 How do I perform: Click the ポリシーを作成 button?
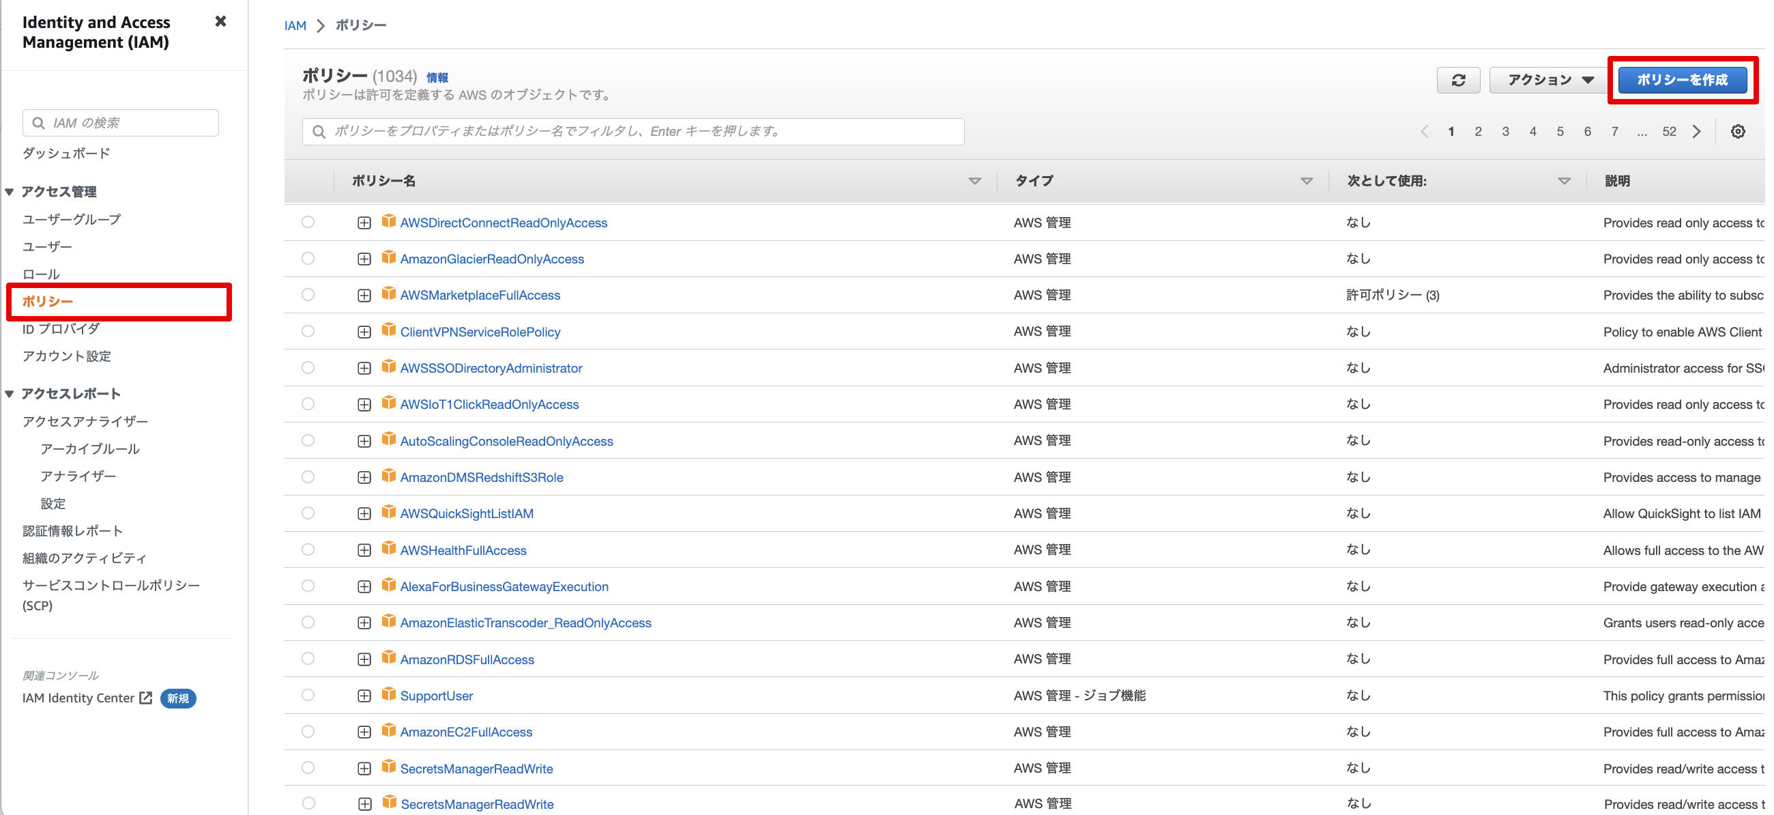point(1681,80)
